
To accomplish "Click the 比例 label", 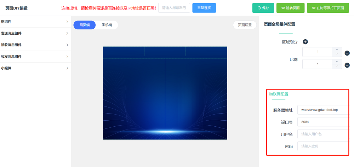I will 293,59.
